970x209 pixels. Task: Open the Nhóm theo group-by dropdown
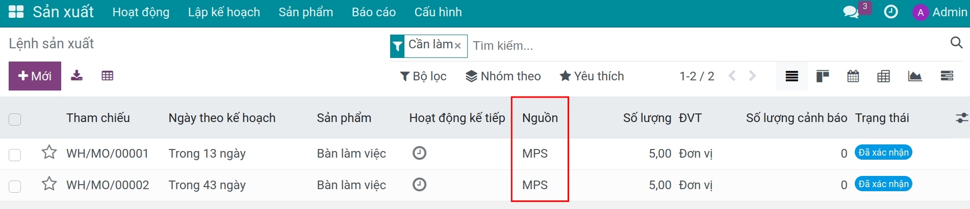tap(503, 76)
